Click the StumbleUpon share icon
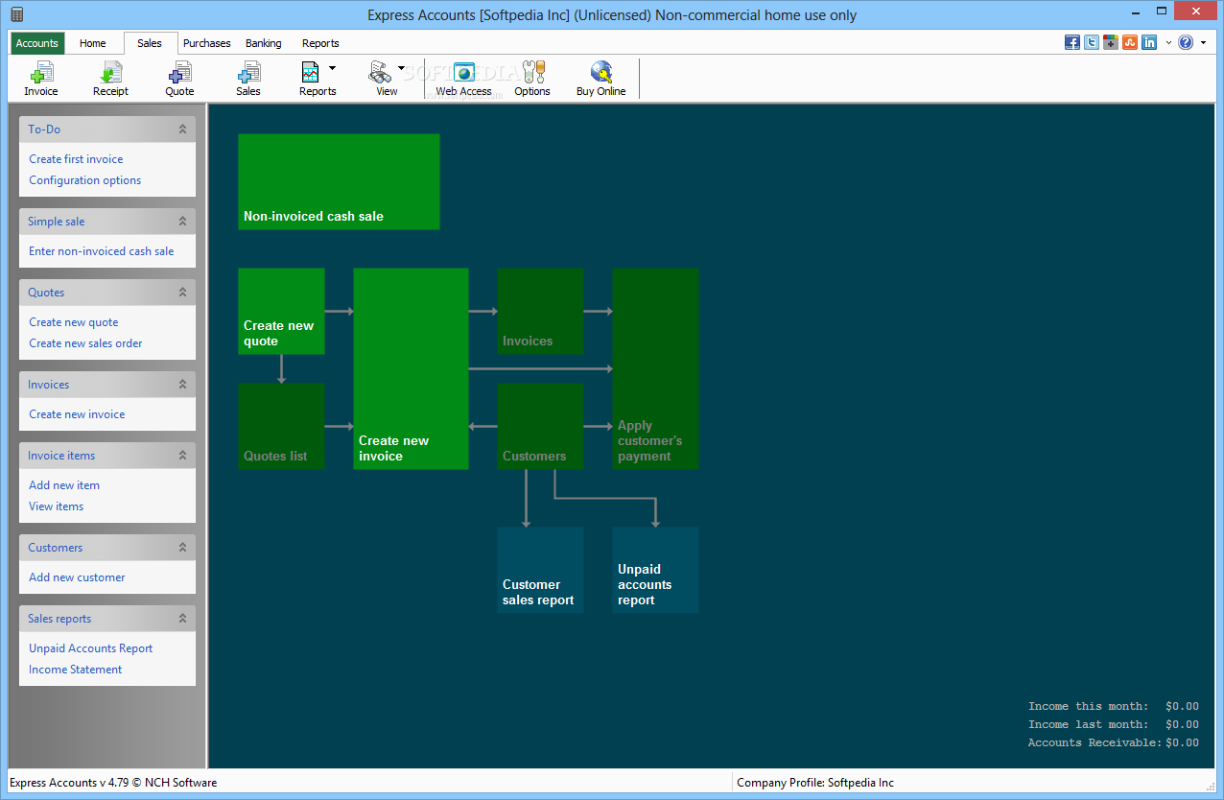This screenshot has height=800, width=1224. click(1130, 42)
